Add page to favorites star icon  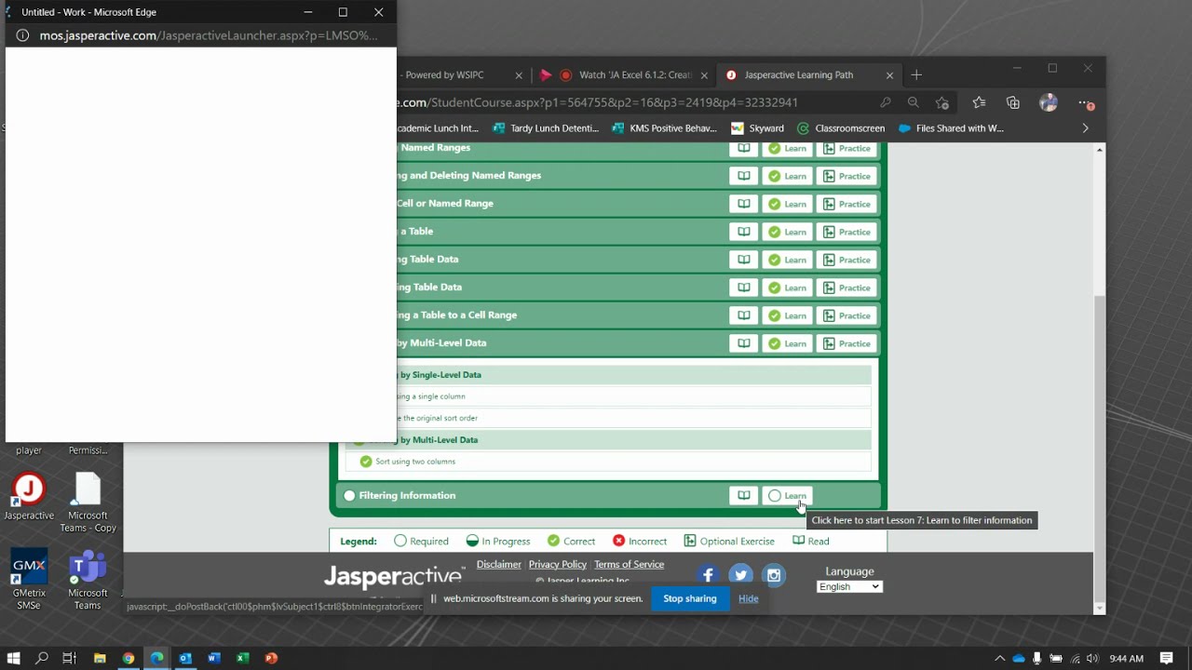(942, 102)
